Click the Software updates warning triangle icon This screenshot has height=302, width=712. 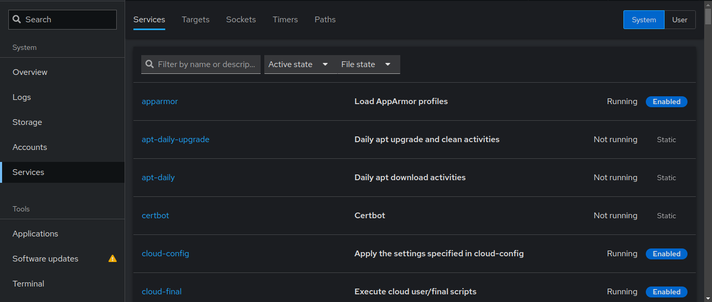click(x=112, y=259)
